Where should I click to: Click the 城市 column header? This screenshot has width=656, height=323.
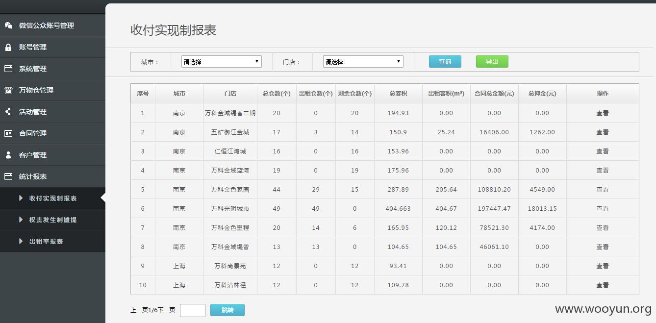tap(179, 93)
